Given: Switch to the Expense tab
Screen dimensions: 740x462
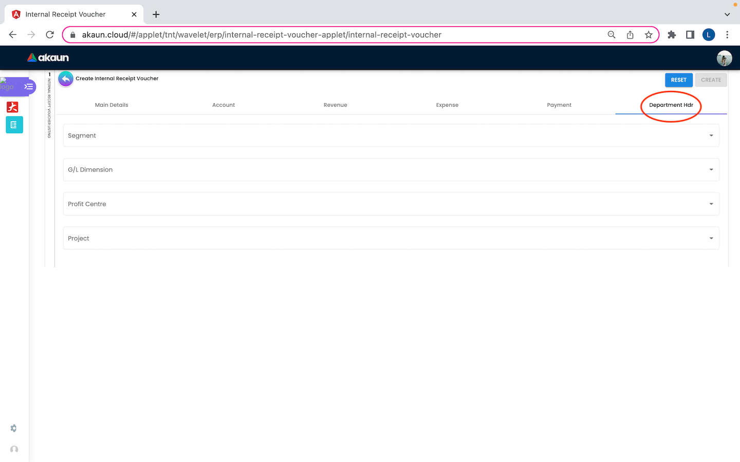Looking at the screenshot, I should point(447,105).
